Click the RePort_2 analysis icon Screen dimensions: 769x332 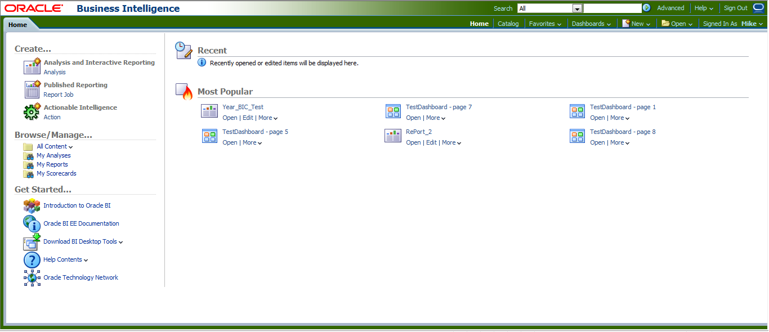pos(393,136)
